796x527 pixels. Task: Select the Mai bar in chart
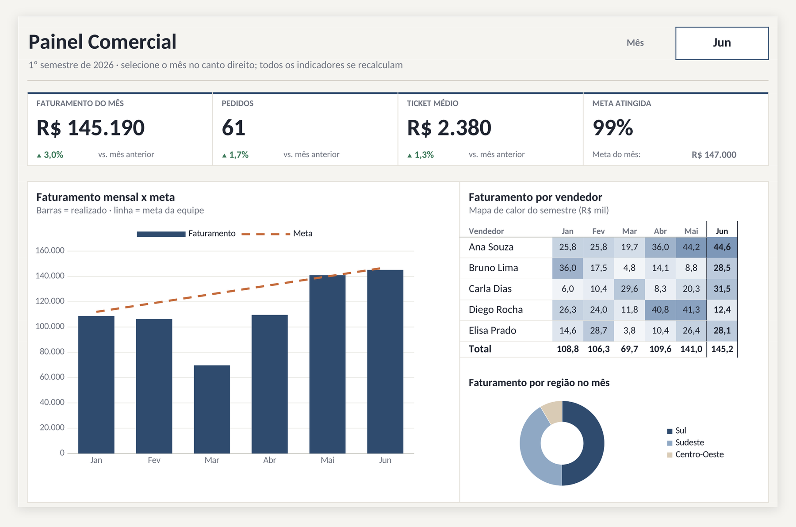pyautogui.click(x=327, y=364)
